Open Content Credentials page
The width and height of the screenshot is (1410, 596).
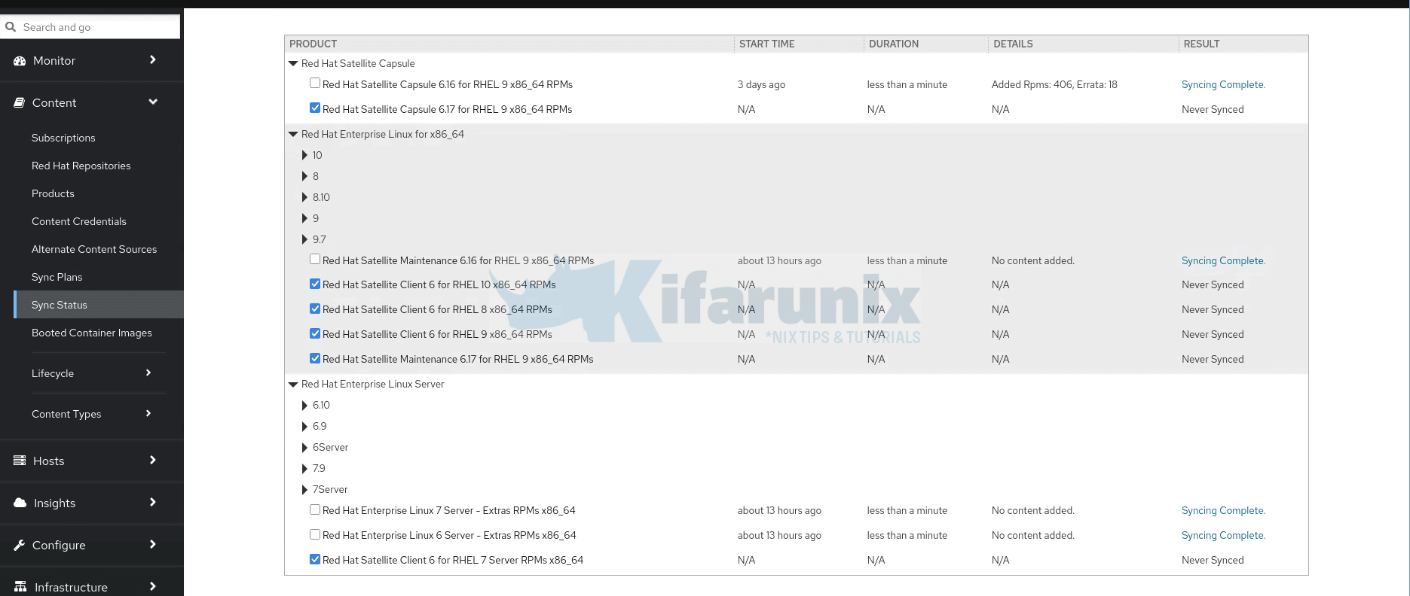(79, 221)
